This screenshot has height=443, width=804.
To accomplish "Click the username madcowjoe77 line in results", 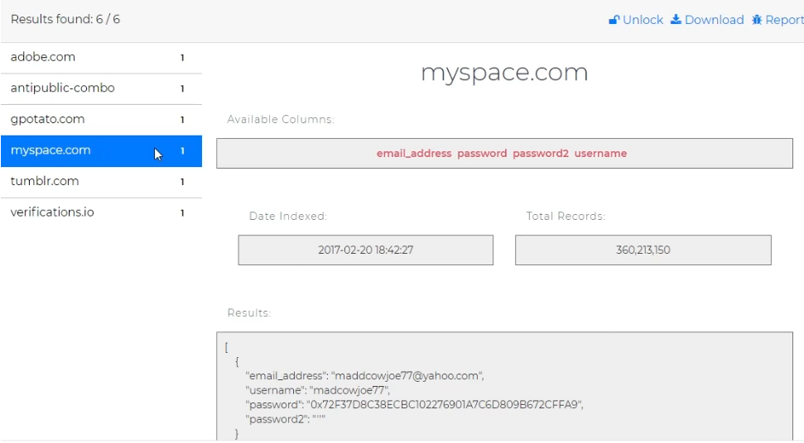I will [317, 390].
